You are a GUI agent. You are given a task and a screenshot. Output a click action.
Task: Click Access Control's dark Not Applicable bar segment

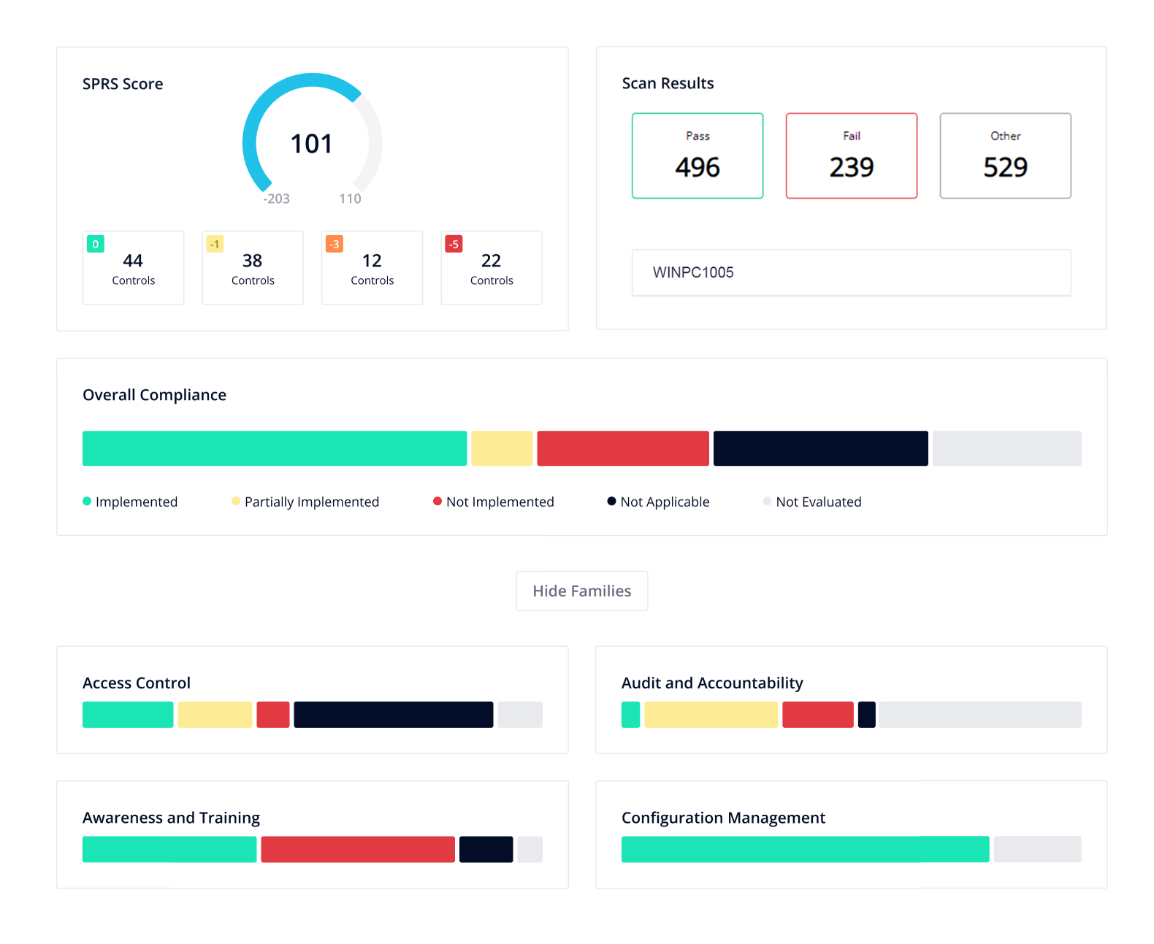[x=394, y=715]
